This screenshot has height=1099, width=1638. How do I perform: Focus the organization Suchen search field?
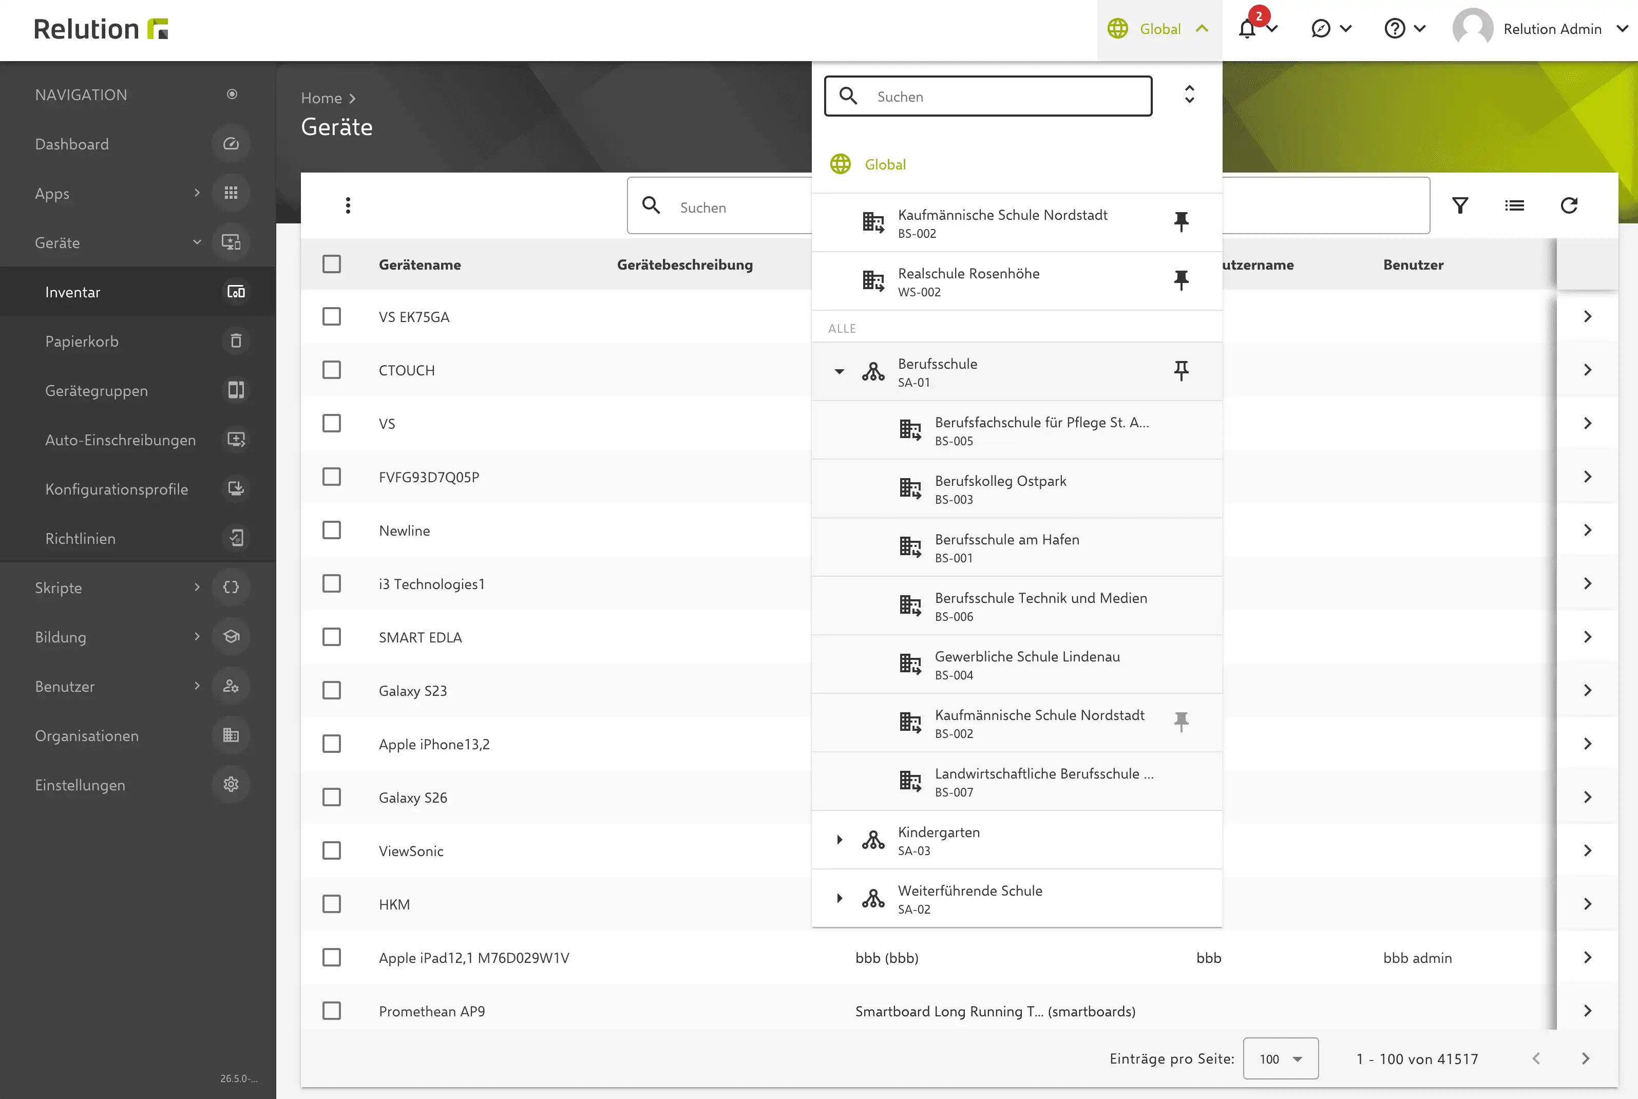[x=988, y=96]
